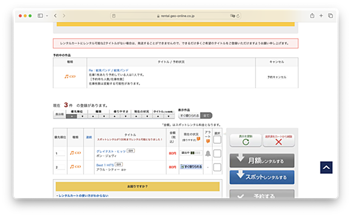The image size is (351, 216).
Task: Open a new tab with plus icon
Action: pyautogui.click(x=321, y=16)
